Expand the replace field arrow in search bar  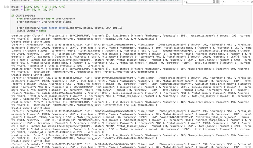coord(184,2)
